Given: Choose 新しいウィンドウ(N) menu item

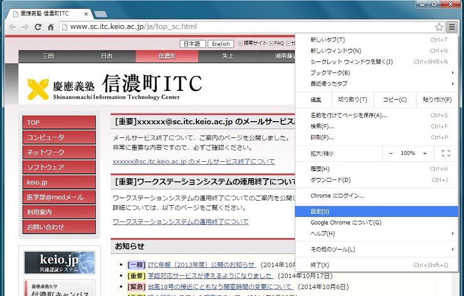Looking at the screenshot, I should coord(377,51).
